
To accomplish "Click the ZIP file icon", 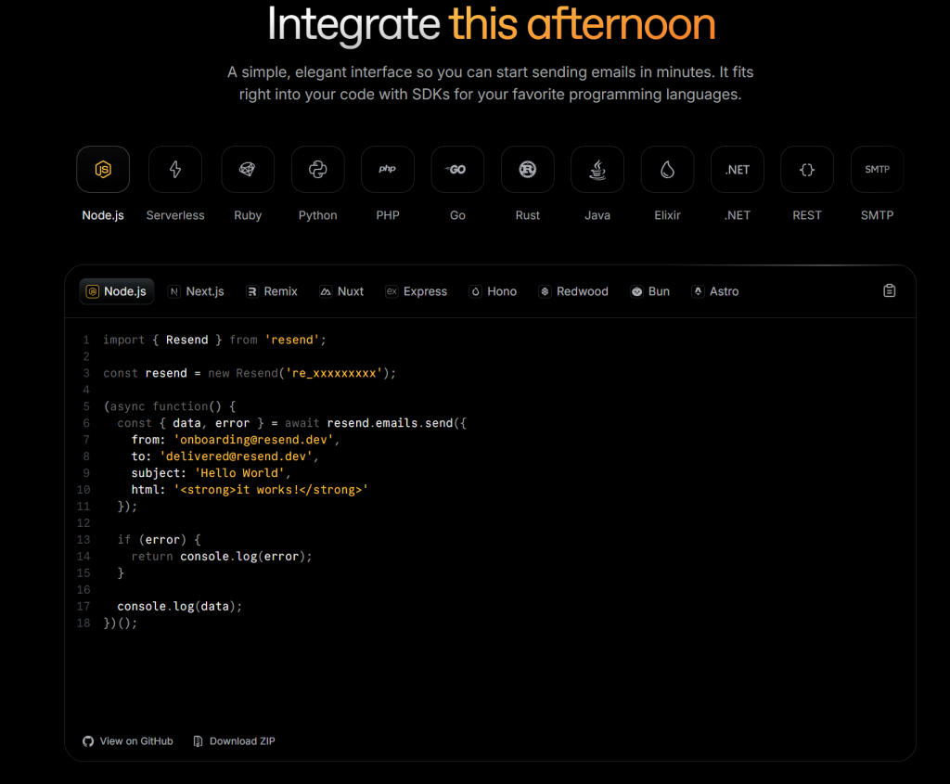I will point(199,741).
